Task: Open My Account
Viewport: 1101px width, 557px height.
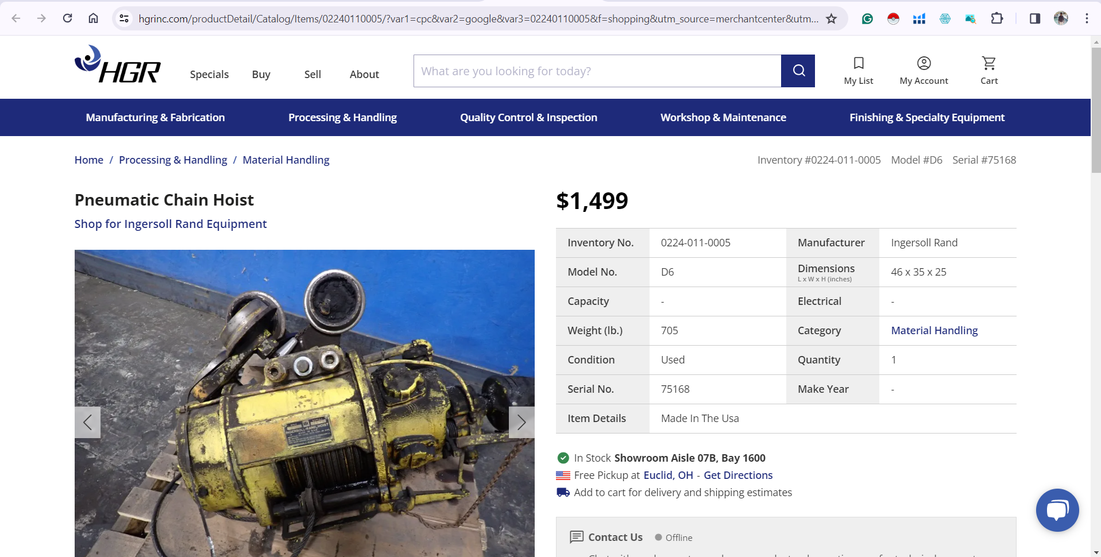Action: (924, 71)
